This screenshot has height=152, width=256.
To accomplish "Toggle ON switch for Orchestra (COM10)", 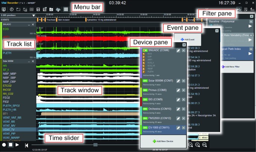I will pos(145,109).
